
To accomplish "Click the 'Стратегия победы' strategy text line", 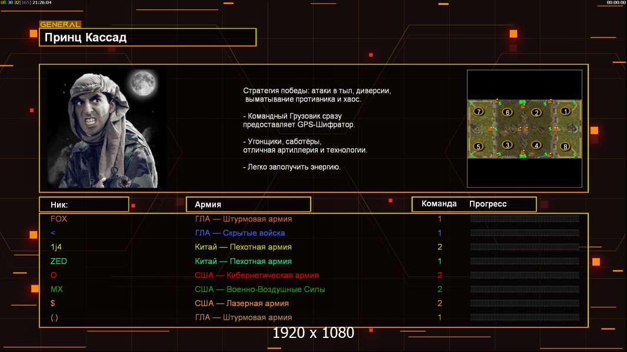I will (x=317, y=91).
